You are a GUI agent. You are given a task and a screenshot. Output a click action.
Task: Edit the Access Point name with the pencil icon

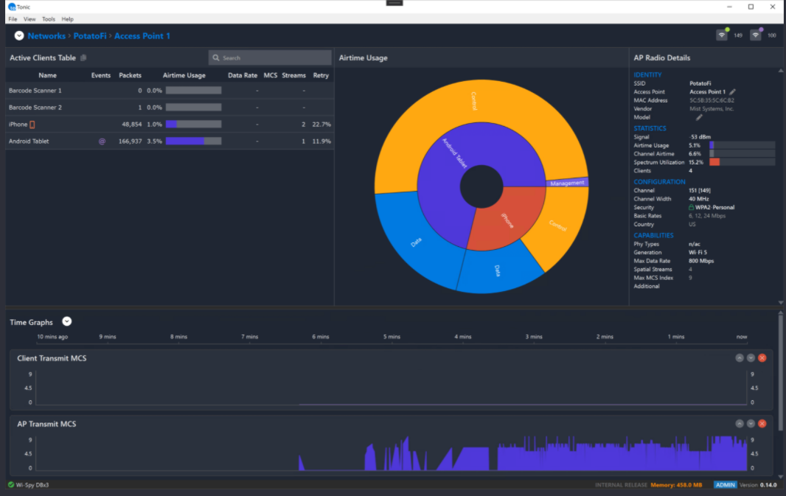click(x=732, y=91)
